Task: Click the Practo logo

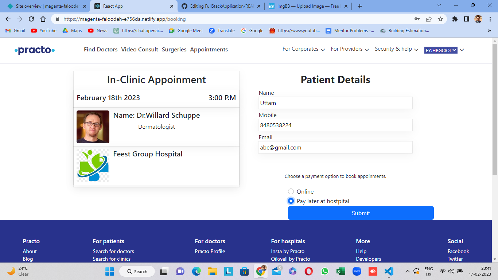Action: (x=35, y=50)
